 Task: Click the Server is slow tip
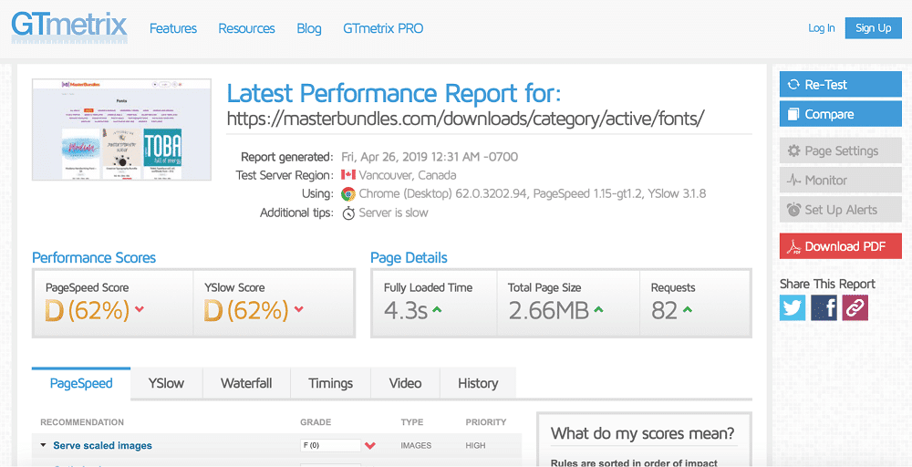(x=393, y=213)
